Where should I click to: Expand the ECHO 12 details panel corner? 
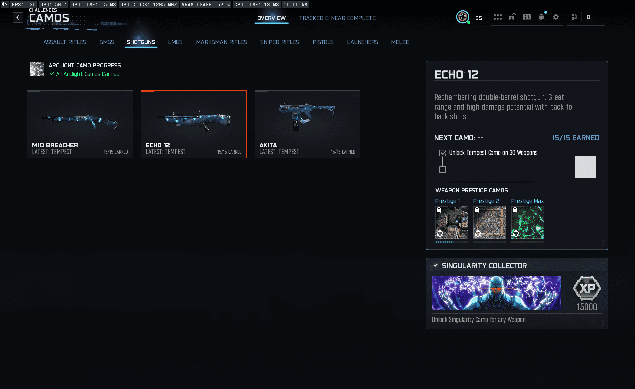coord(602,68)
